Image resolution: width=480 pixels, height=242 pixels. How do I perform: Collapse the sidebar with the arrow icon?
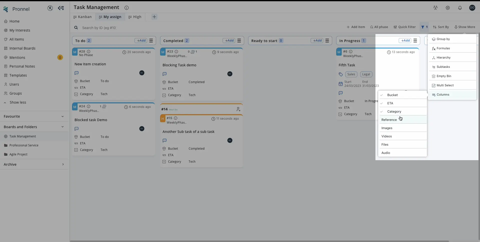61,8
